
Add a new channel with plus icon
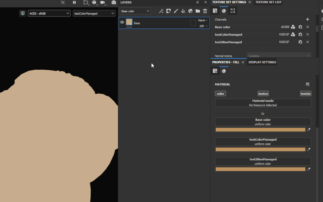(x=307, y=19)
